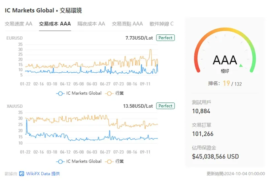
Task: Click the 01-22 date label on XAUUSD axis
Action: coord(25,152)
